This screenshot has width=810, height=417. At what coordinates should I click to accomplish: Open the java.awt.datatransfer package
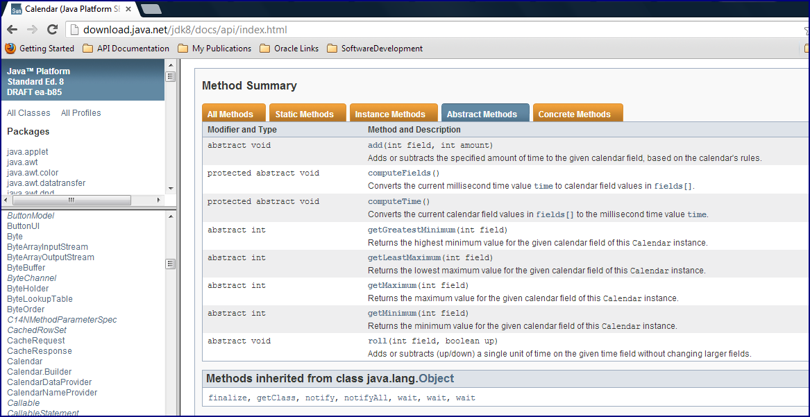coord(46,182)
